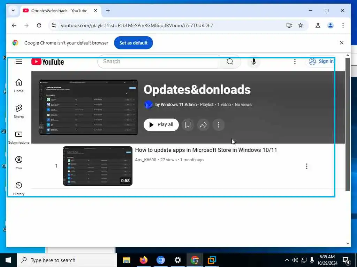
Task: Open Chrome Labs flask icon
Action: pos(318,25)
